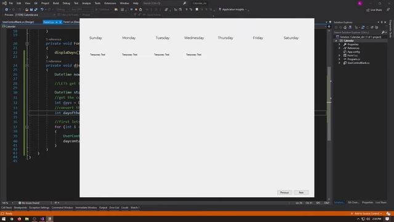The width and height of the screenshot is (394, 222).
Task: Click the Live Share icon
Action: click(368, 10)
